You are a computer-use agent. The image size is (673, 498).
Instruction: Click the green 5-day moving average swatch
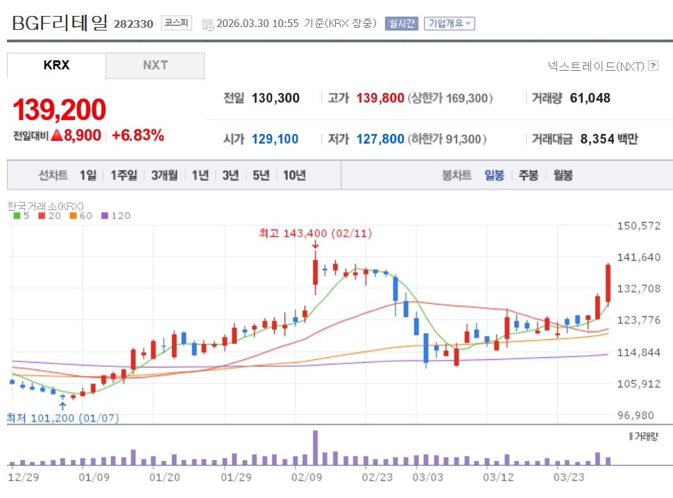click(17, 216)
